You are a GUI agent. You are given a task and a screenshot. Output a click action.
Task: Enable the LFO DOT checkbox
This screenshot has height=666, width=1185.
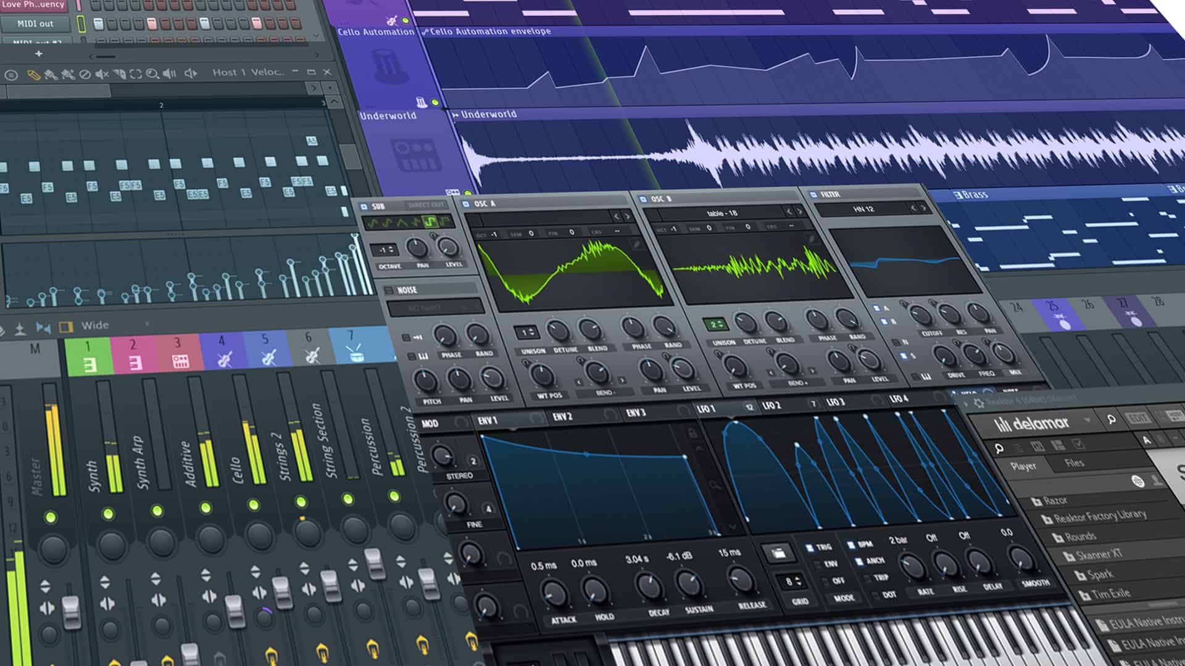[x=875, y=595]
